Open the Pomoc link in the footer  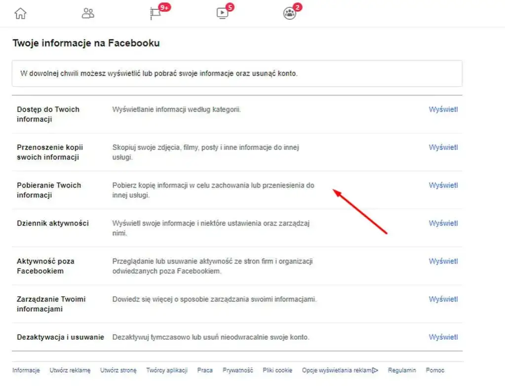click(435, 370)
